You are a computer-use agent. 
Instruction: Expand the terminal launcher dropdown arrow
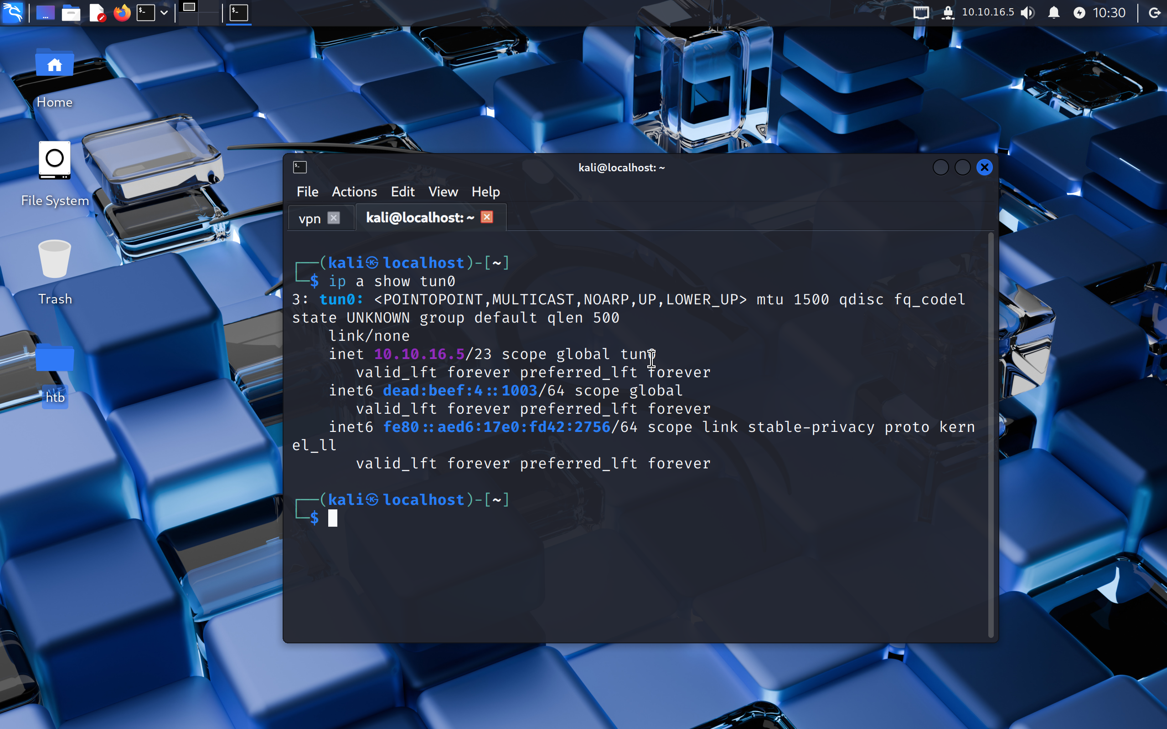(x=164, y=13)
